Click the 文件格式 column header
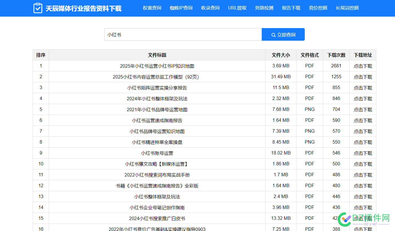The width and height of the screenshot is (395, 231). pos(310,55)
